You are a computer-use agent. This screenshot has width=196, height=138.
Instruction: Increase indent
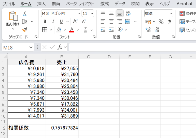[x=111, y=30]
